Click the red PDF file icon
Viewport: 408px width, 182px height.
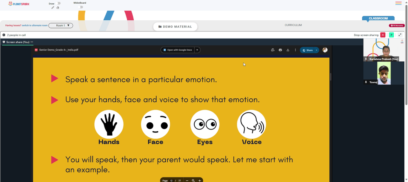click(x=36, y=50)
